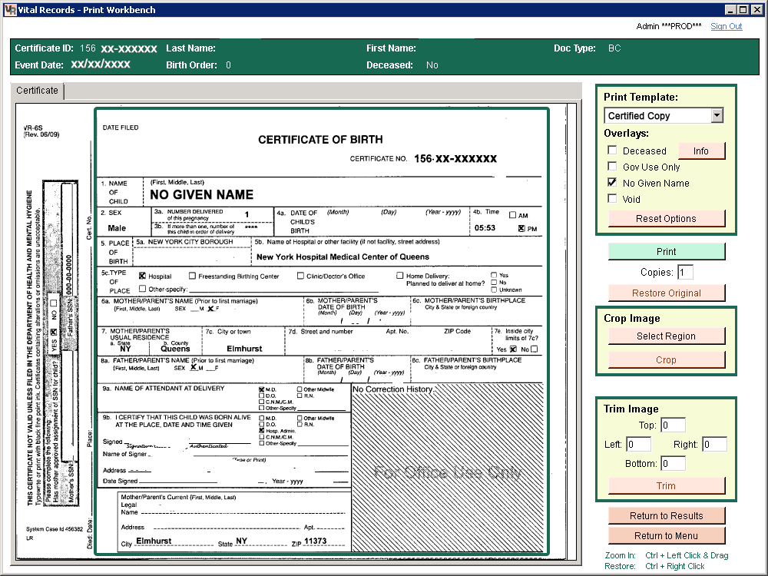
Task: Click the Vital Records app icon in title bar
Action: [x=10, y=10]
